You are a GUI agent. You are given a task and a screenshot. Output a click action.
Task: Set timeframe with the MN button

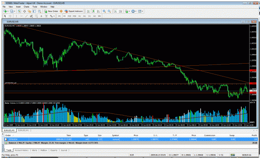click(x=99, y=16)
